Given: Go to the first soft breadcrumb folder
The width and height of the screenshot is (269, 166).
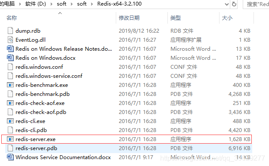Looking at the screenshot, I should [x=62, y=4].
